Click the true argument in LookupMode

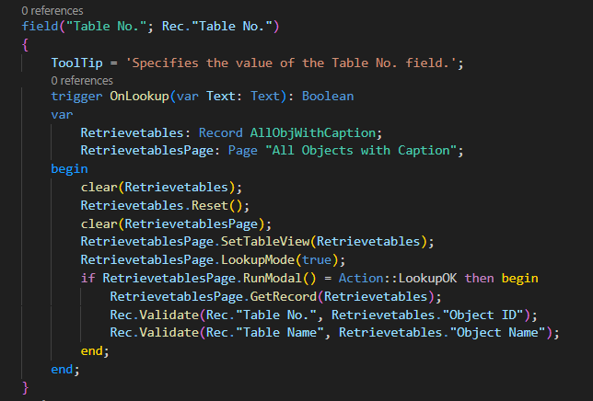[x=317, y=259]
